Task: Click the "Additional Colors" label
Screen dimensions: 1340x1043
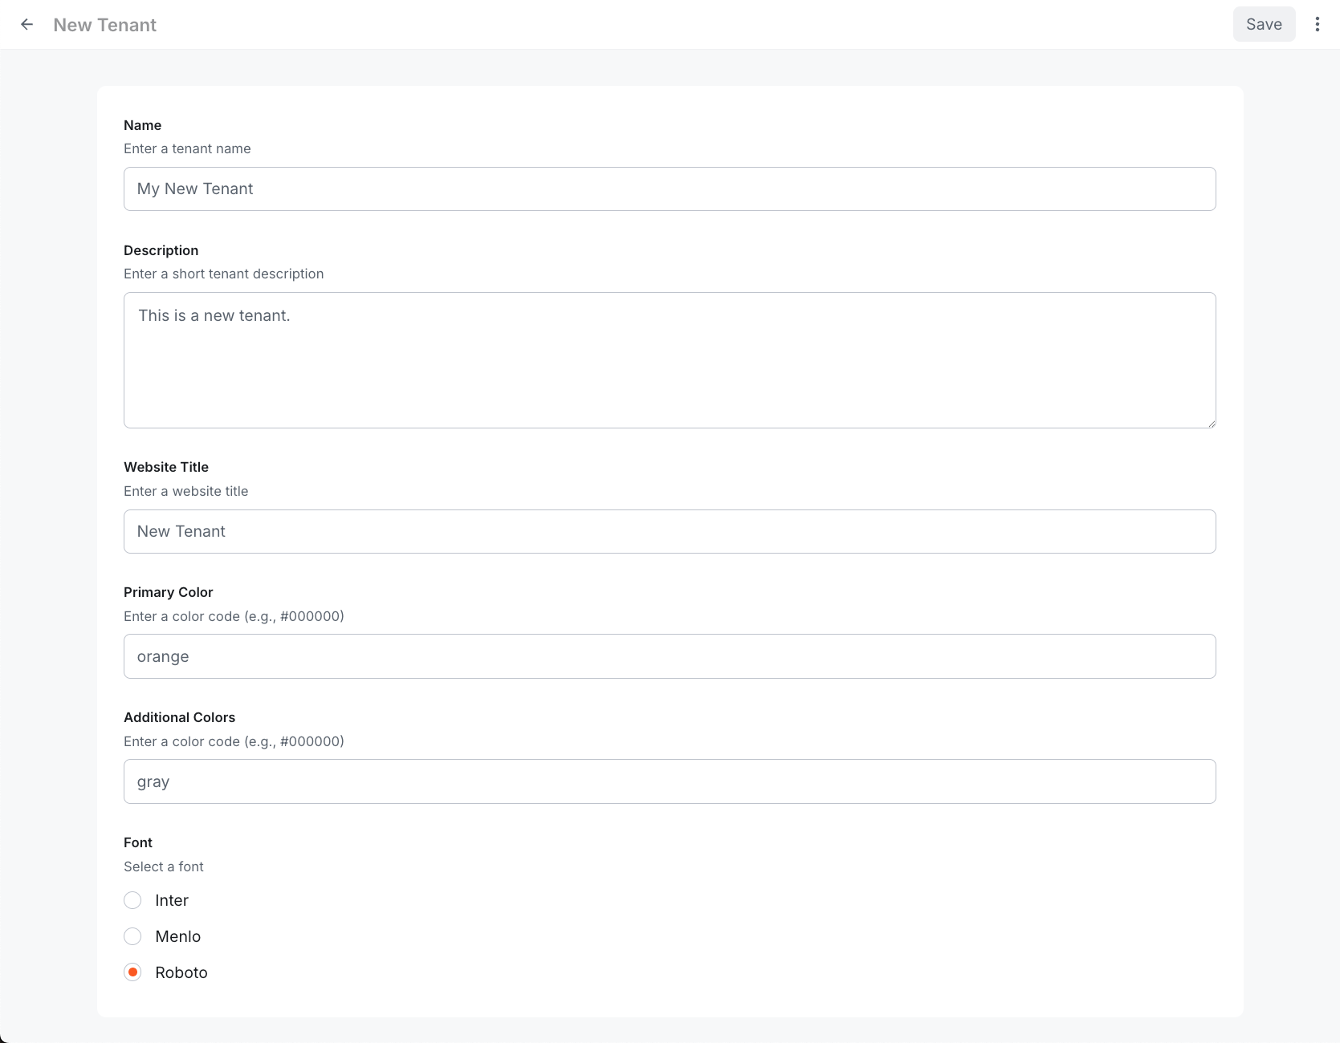Action: (179, 717)
